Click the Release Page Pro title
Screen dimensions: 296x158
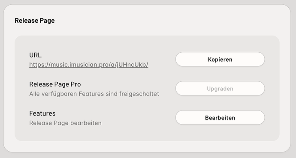coord(55,84)
